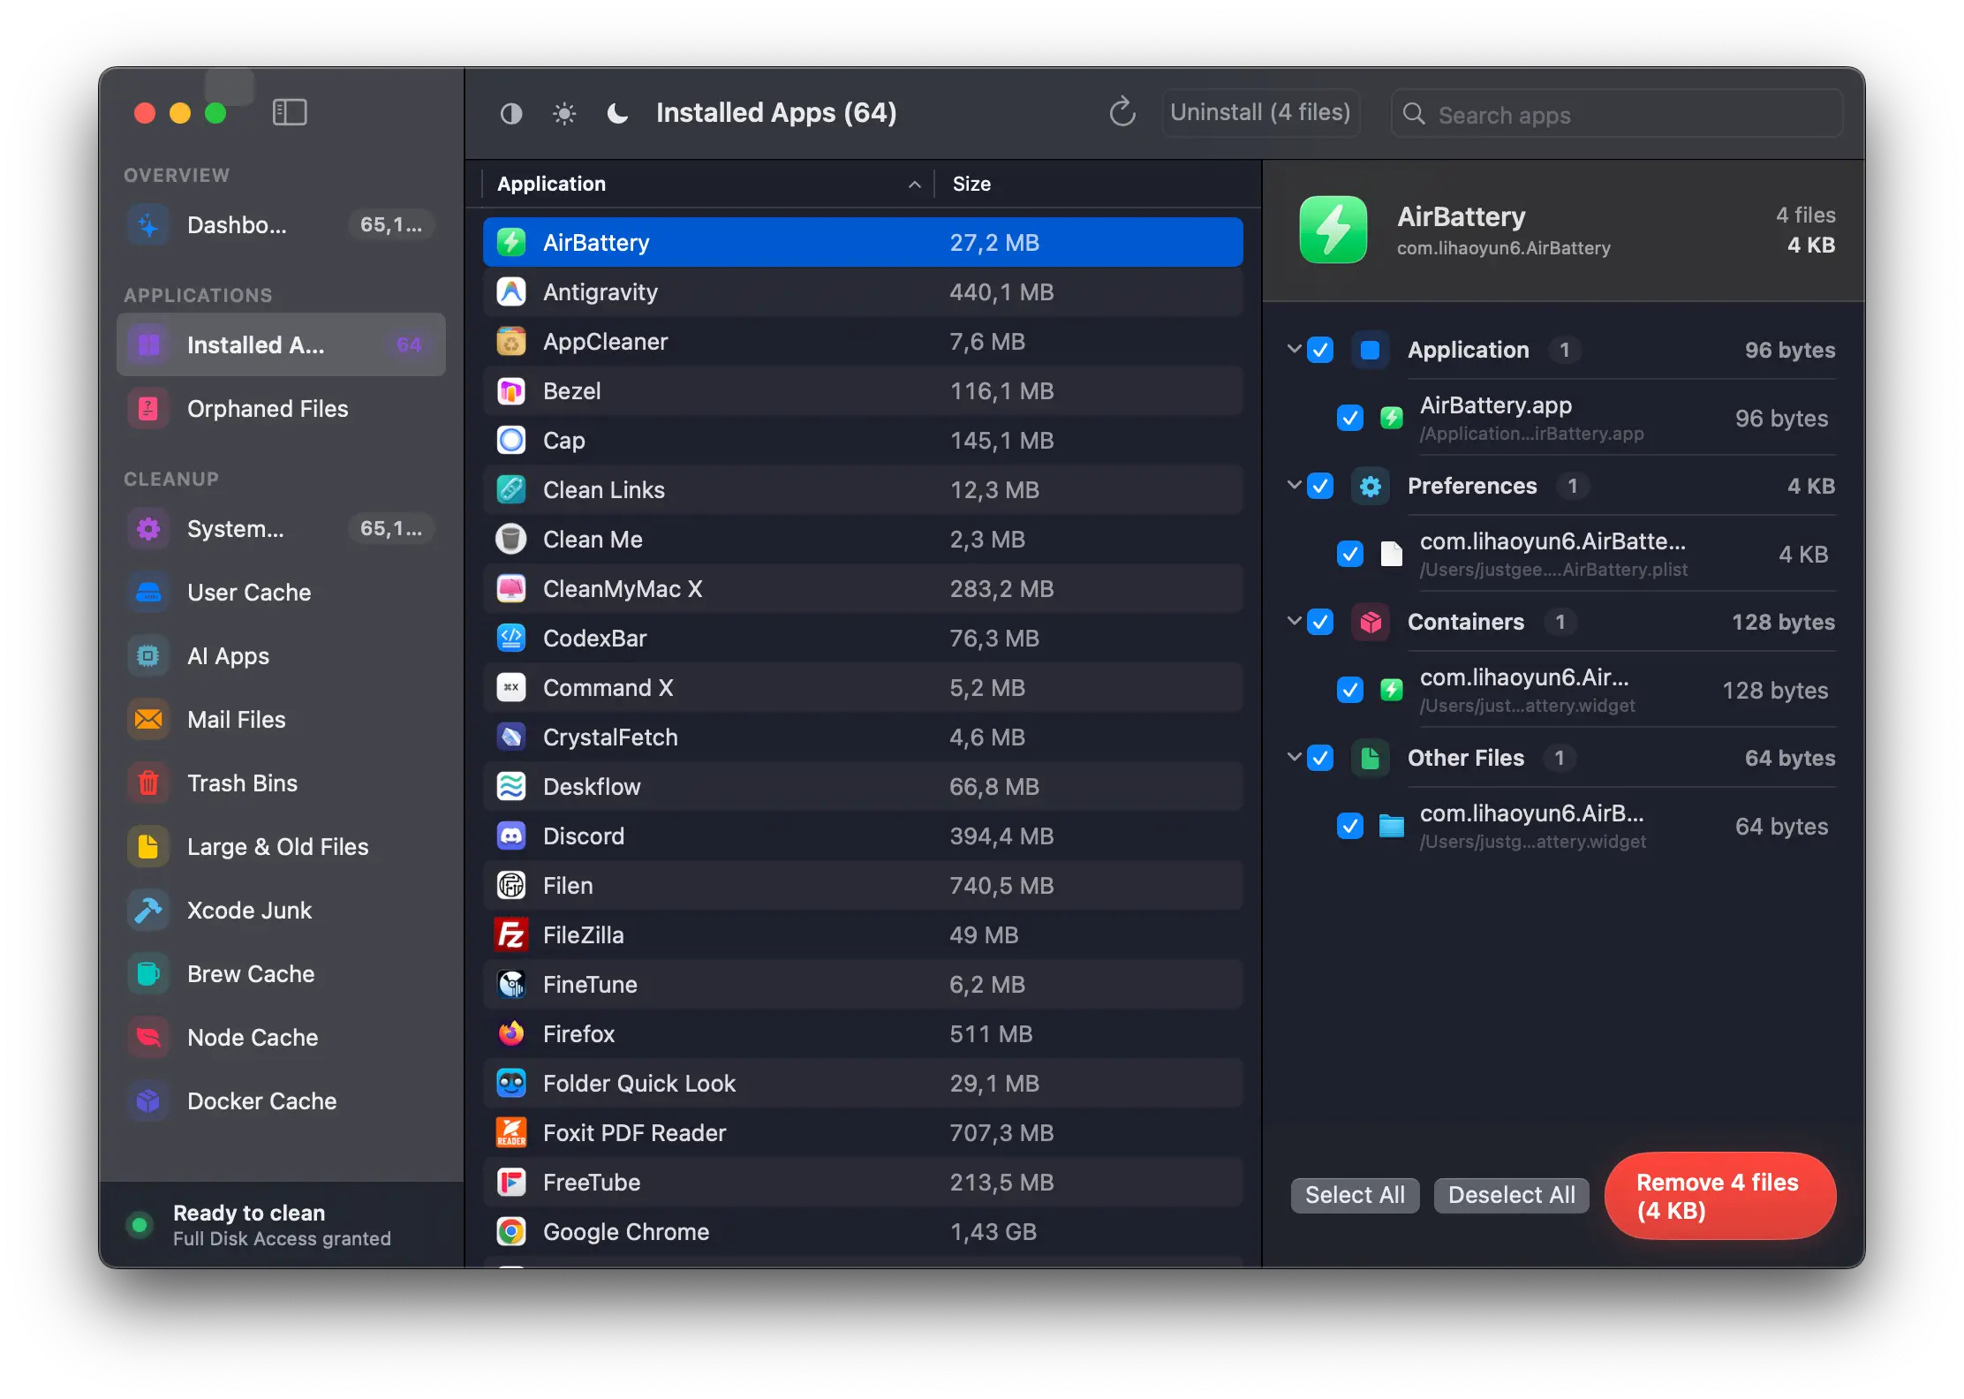Uncheck the AirBattery.app file checkbox

1350,418
